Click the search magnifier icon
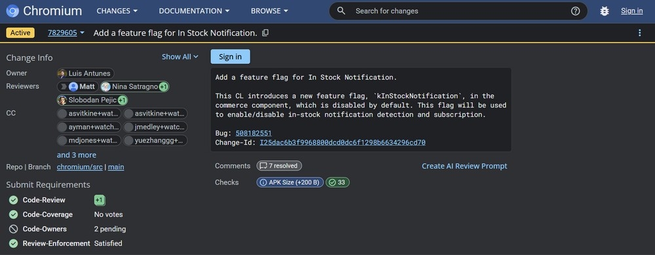The image size is (655, 255). point(341,11)
